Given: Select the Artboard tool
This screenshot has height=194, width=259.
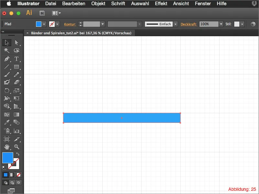Looking at the screenshot, I should click(x=7, y=139).
